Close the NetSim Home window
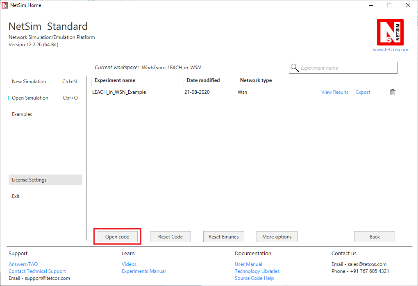 click(x=408, y=5)
